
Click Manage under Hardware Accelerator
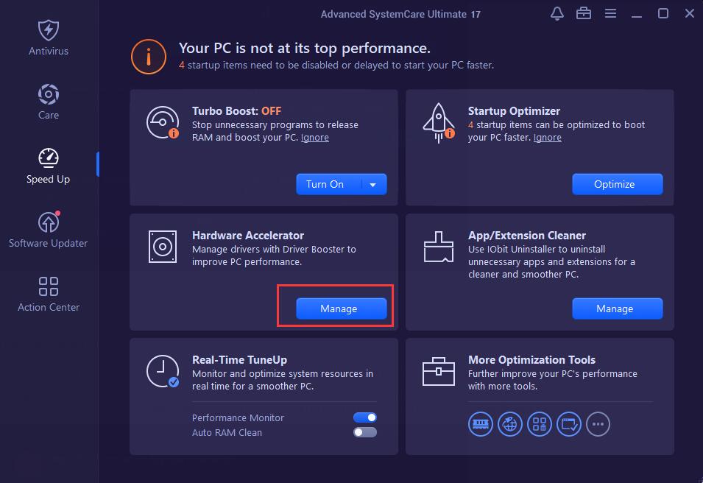(x=341, y=309)
